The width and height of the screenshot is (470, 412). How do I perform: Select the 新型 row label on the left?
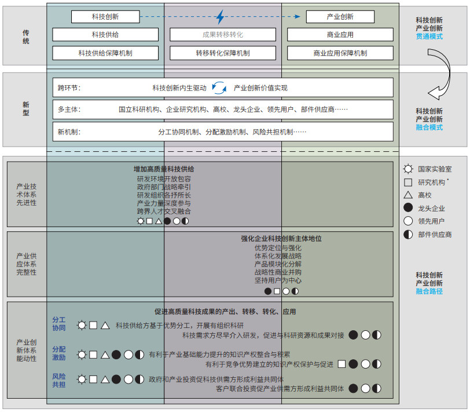[25, 109]
